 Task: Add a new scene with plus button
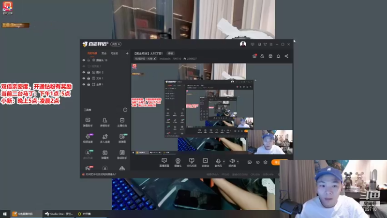pos(127,53)
